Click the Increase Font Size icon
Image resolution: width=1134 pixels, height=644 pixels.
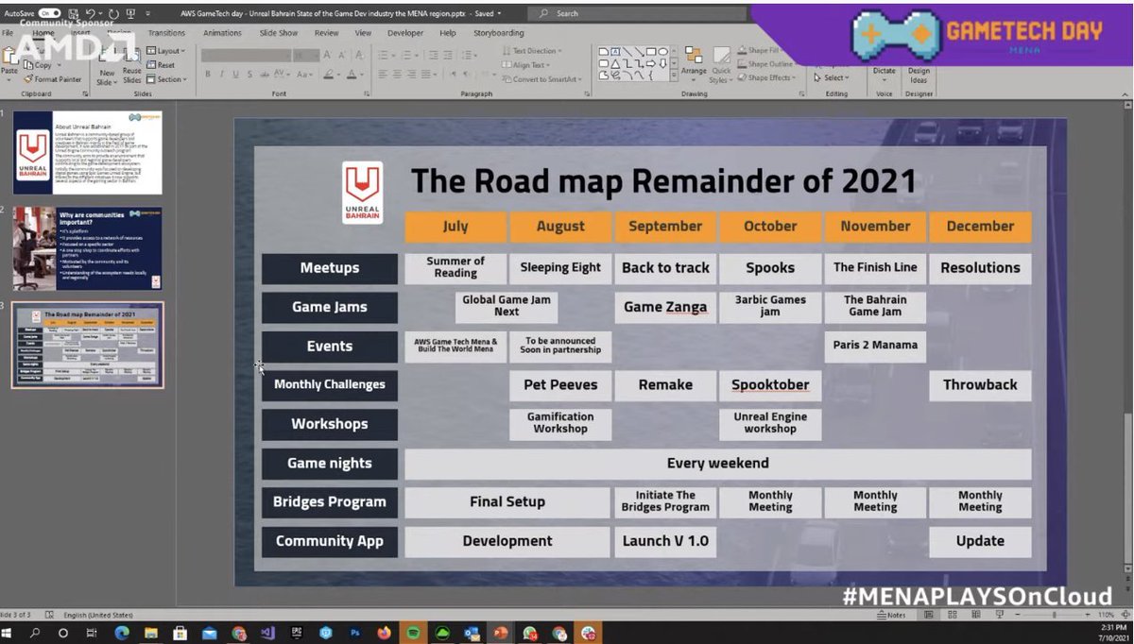[x=327, y=56]
